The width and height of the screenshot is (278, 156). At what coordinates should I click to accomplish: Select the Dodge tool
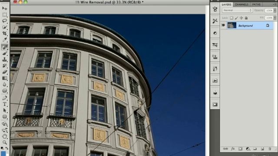5,91
